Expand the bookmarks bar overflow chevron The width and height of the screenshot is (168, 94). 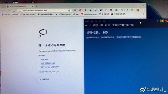coord(143,14)
